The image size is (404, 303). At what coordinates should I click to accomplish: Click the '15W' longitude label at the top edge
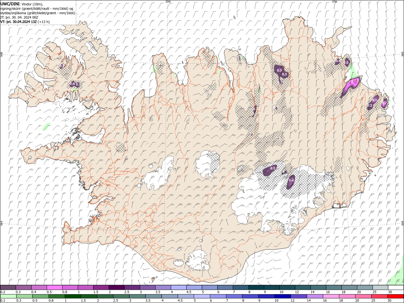(x=334, y=2)
